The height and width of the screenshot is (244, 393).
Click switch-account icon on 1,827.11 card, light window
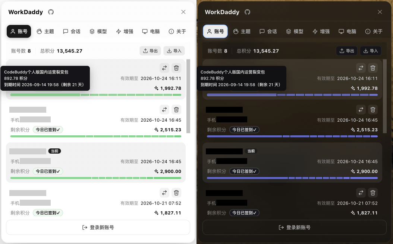click(x=164, y=193)
